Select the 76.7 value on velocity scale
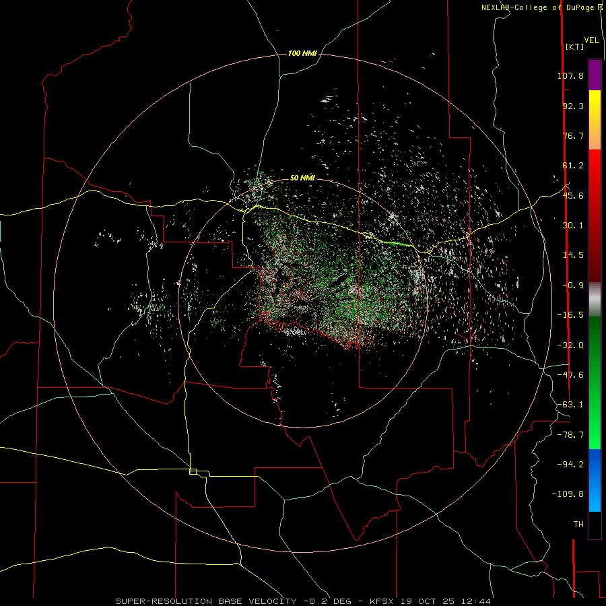606x606 pixels. (x=573, y=135)
